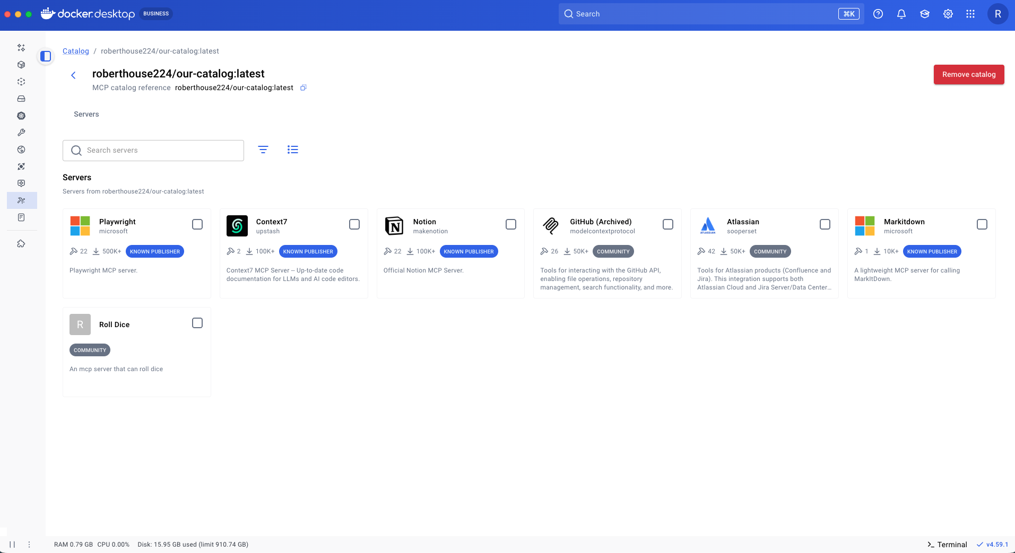
Task: Open Docker Hub from the sidebar
Action: (x=21, y=150)
